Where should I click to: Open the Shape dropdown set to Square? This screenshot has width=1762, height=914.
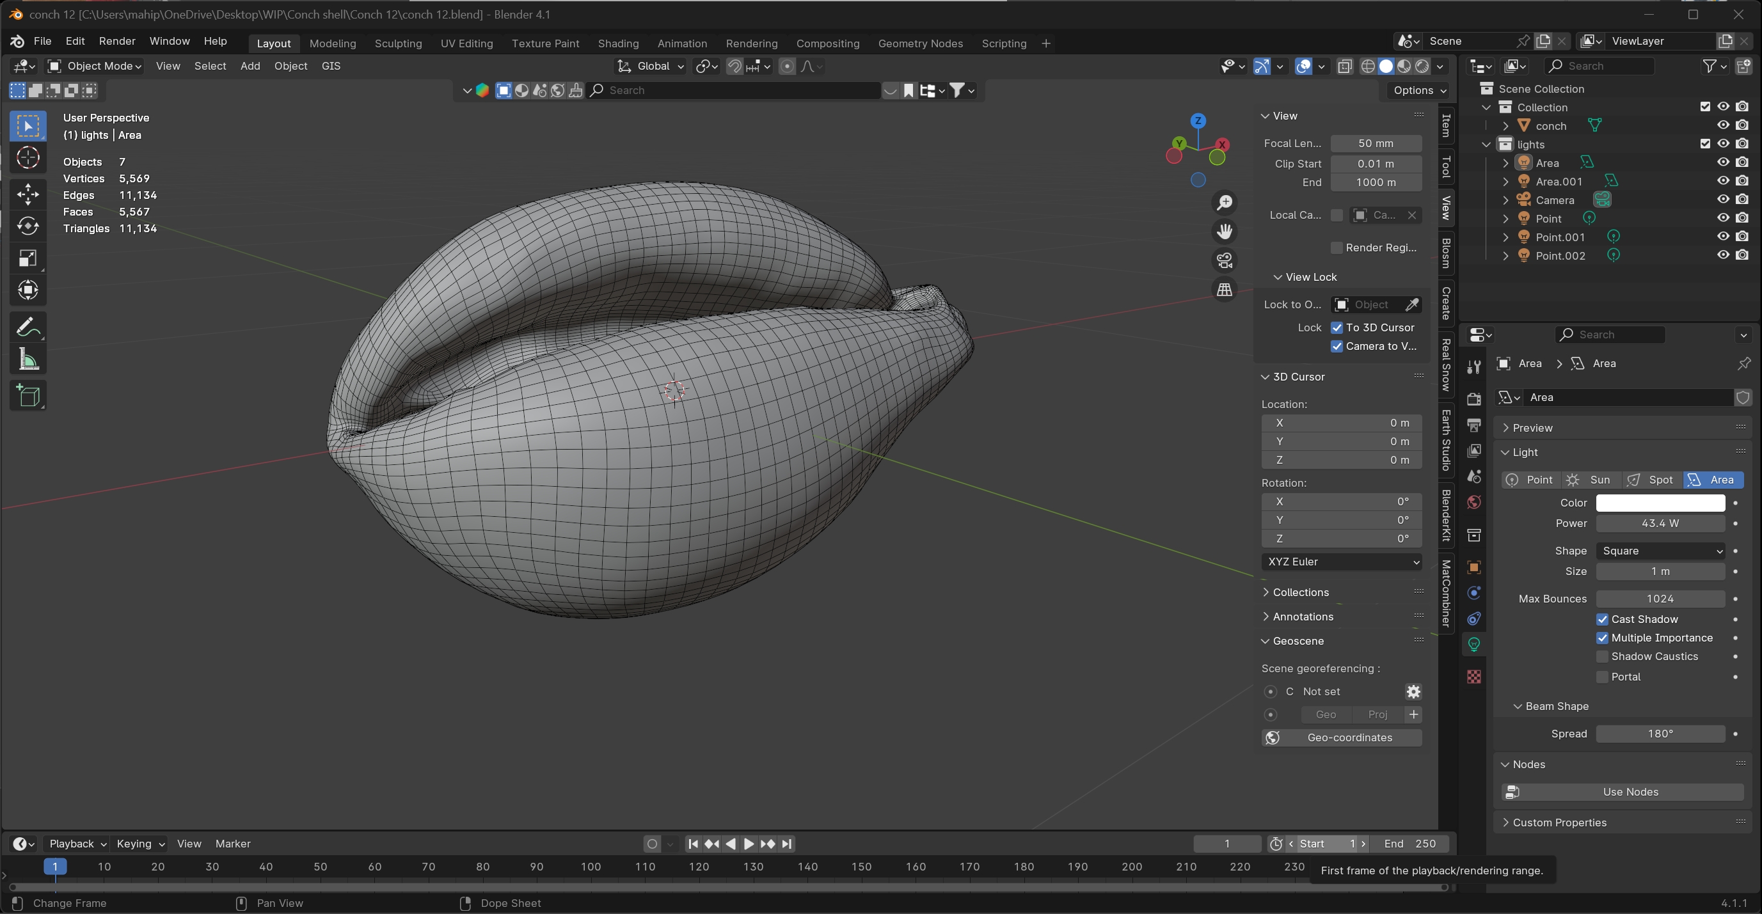1660,551
